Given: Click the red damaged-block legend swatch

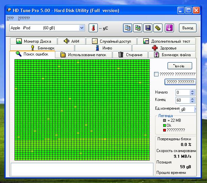Looking at the screenshot, I should (x=165, y=130).
